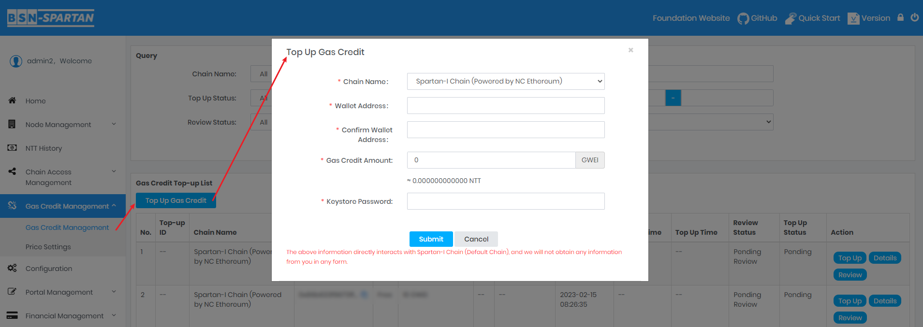The height and width of the screenshot is (327, 923).
Task: Click Review on the first top-up entry
Action: pos(850,274)
